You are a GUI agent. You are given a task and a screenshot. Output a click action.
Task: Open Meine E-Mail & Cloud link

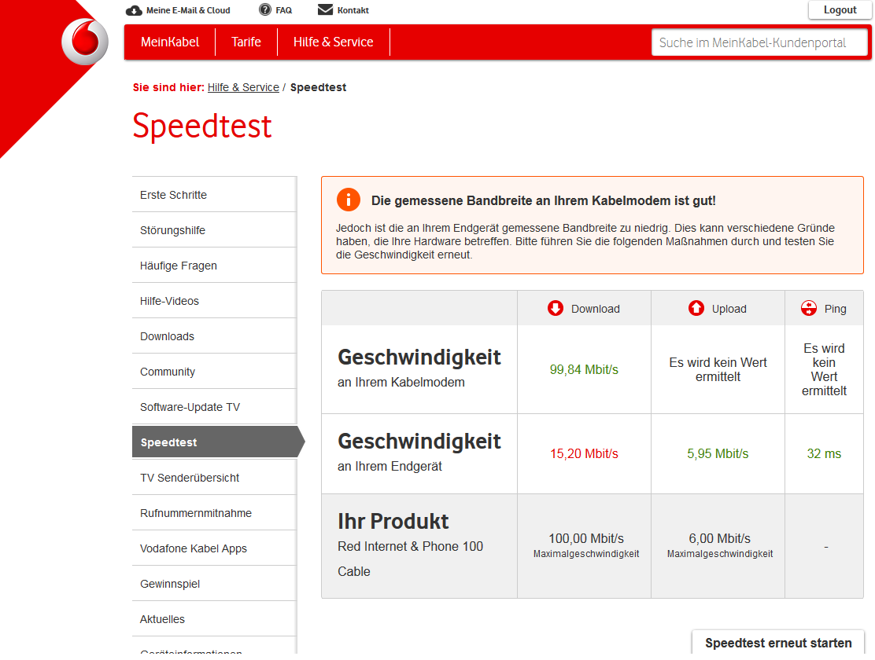(188, 10)
